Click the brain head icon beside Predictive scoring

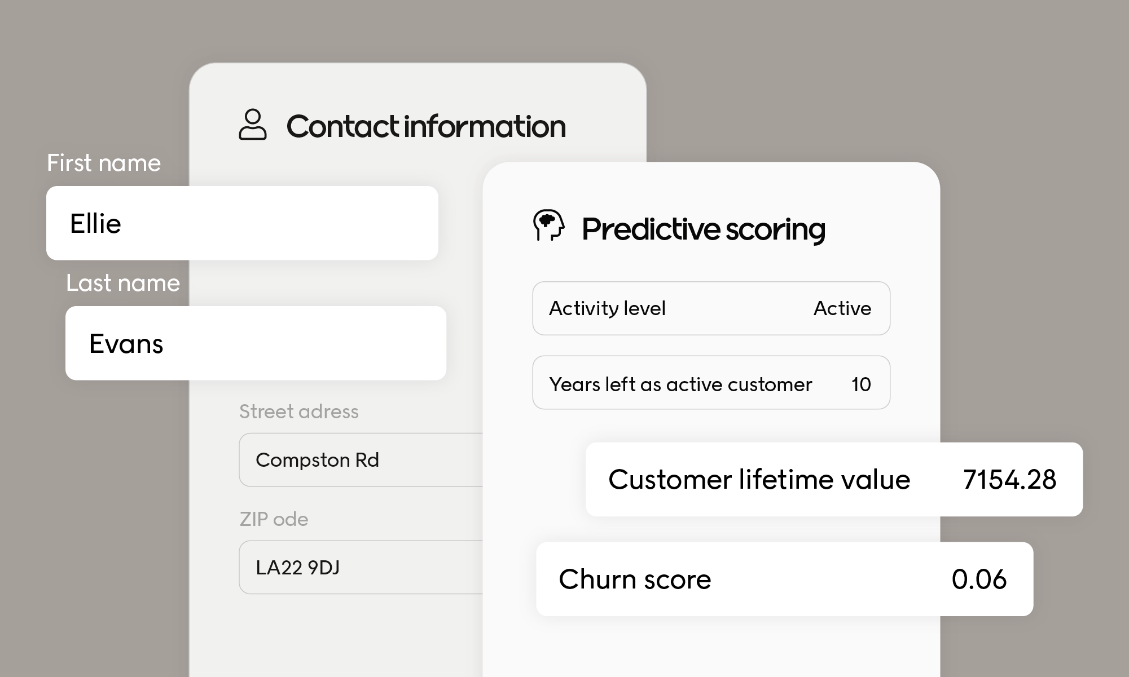[548, 225]
